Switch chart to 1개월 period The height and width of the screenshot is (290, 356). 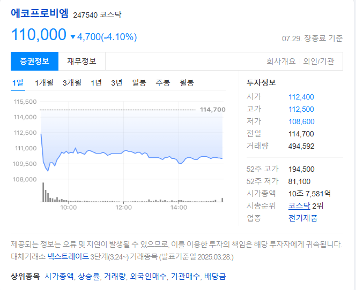(x=44, y=83)
